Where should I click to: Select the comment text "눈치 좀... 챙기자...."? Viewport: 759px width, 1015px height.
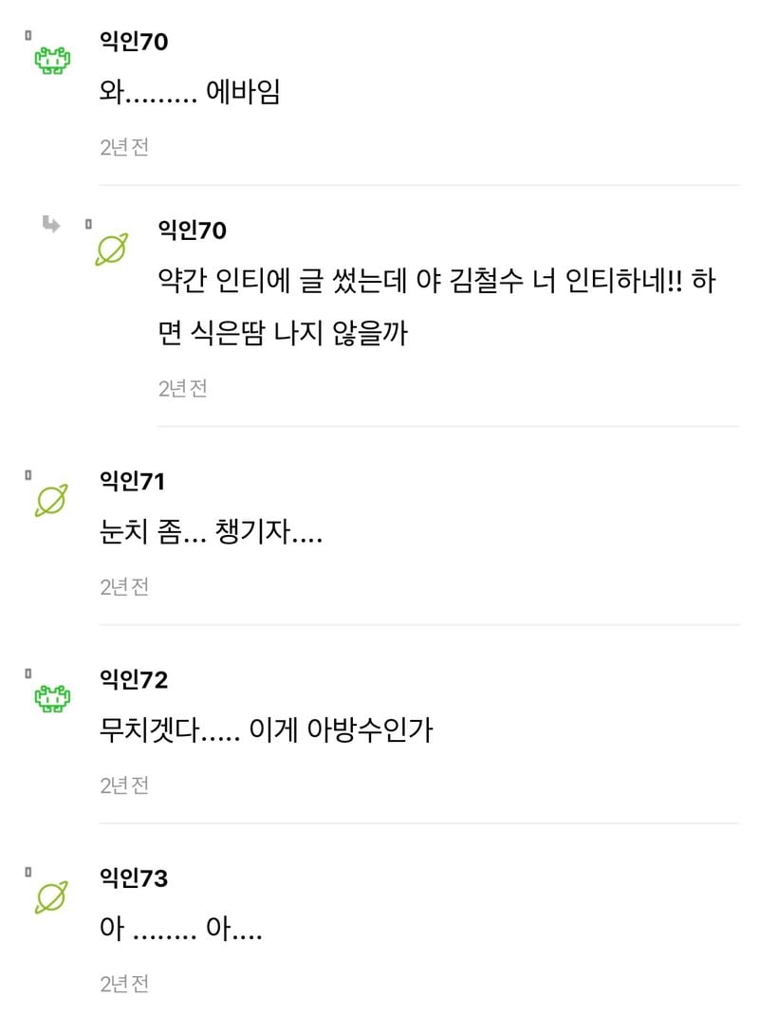(x=211, y=534)
